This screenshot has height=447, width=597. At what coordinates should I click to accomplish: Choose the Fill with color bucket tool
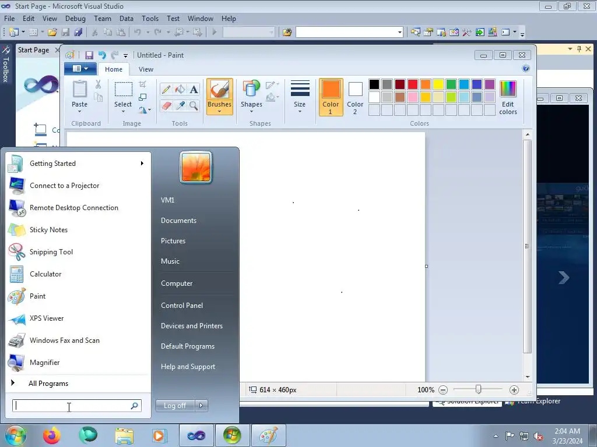tap(180, 89)
